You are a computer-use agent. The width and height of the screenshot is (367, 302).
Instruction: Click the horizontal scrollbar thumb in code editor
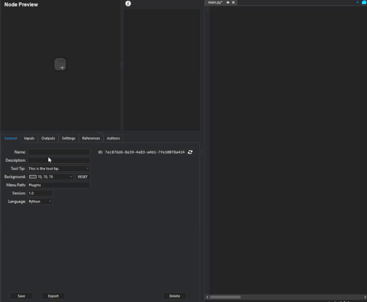[x=225, y=297]
